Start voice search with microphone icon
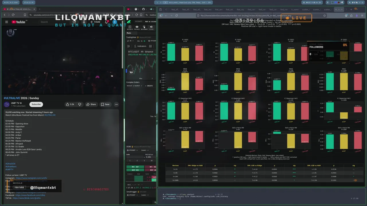 [84, 22]
